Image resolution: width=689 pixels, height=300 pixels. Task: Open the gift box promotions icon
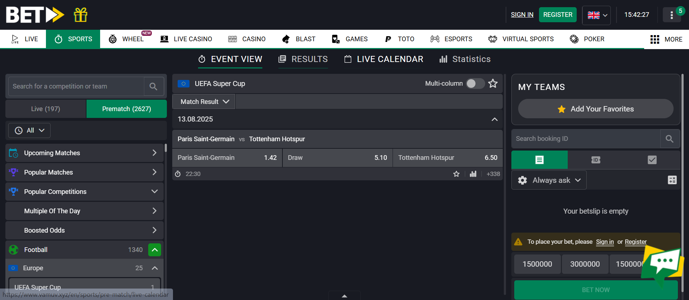pyautogui.click(x=80, y=15)
